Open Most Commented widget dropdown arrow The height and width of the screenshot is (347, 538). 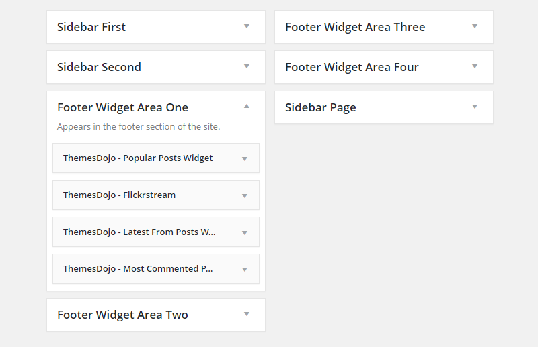[245, 270]
